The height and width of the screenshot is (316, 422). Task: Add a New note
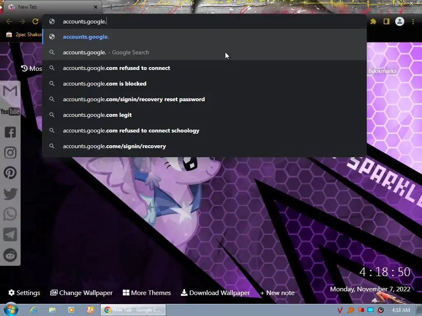point(277,293)
